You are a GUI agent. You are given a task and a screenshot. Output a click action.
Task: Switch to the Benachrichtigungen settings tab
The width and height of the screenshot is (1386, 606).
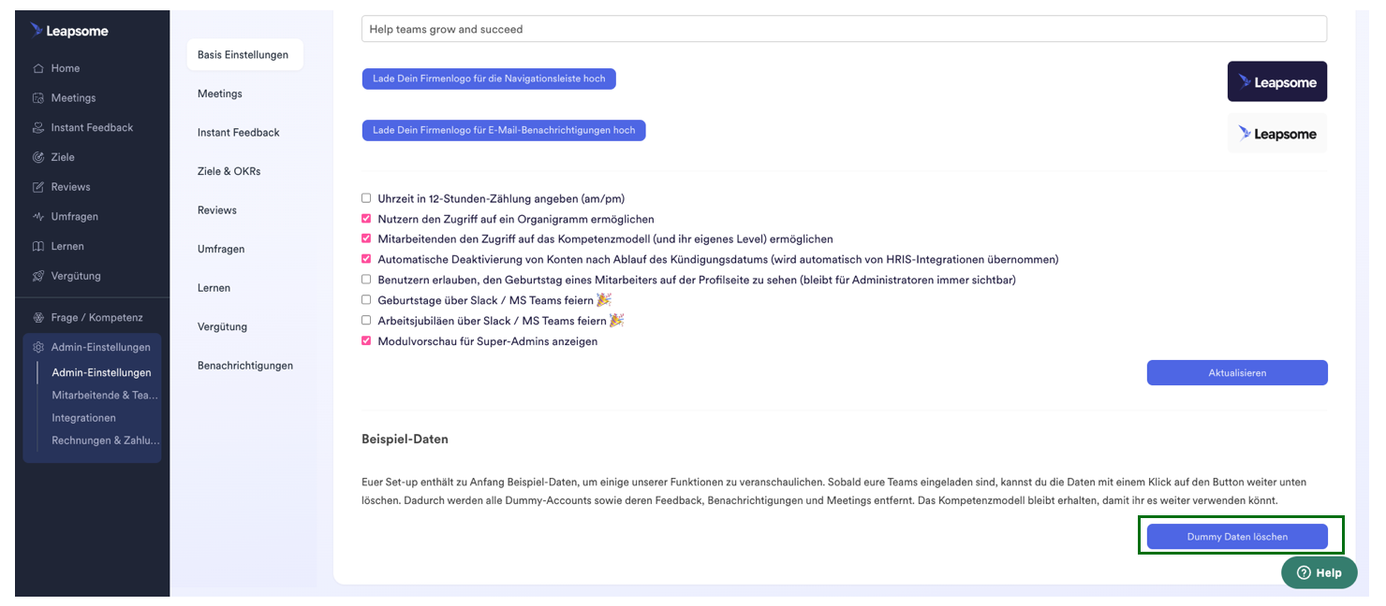245,365
